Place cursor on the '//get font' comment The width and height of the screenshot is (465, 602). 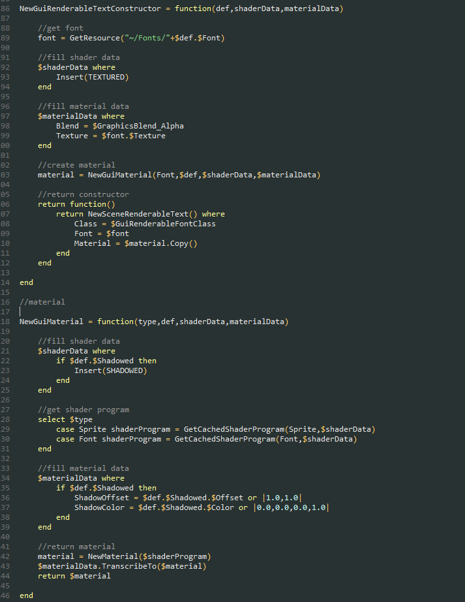(x=60, y=28)
